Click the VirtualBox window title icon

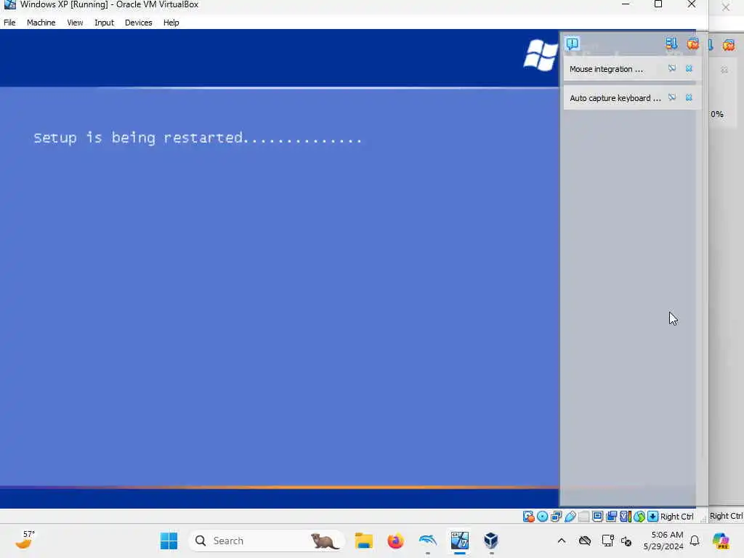9,5
